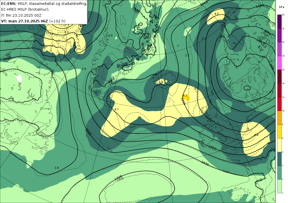Click the 'EC-HRES MSLP (brotalínur).' line
This screenshot has height=203, width=288.
(x=25, y=9)
